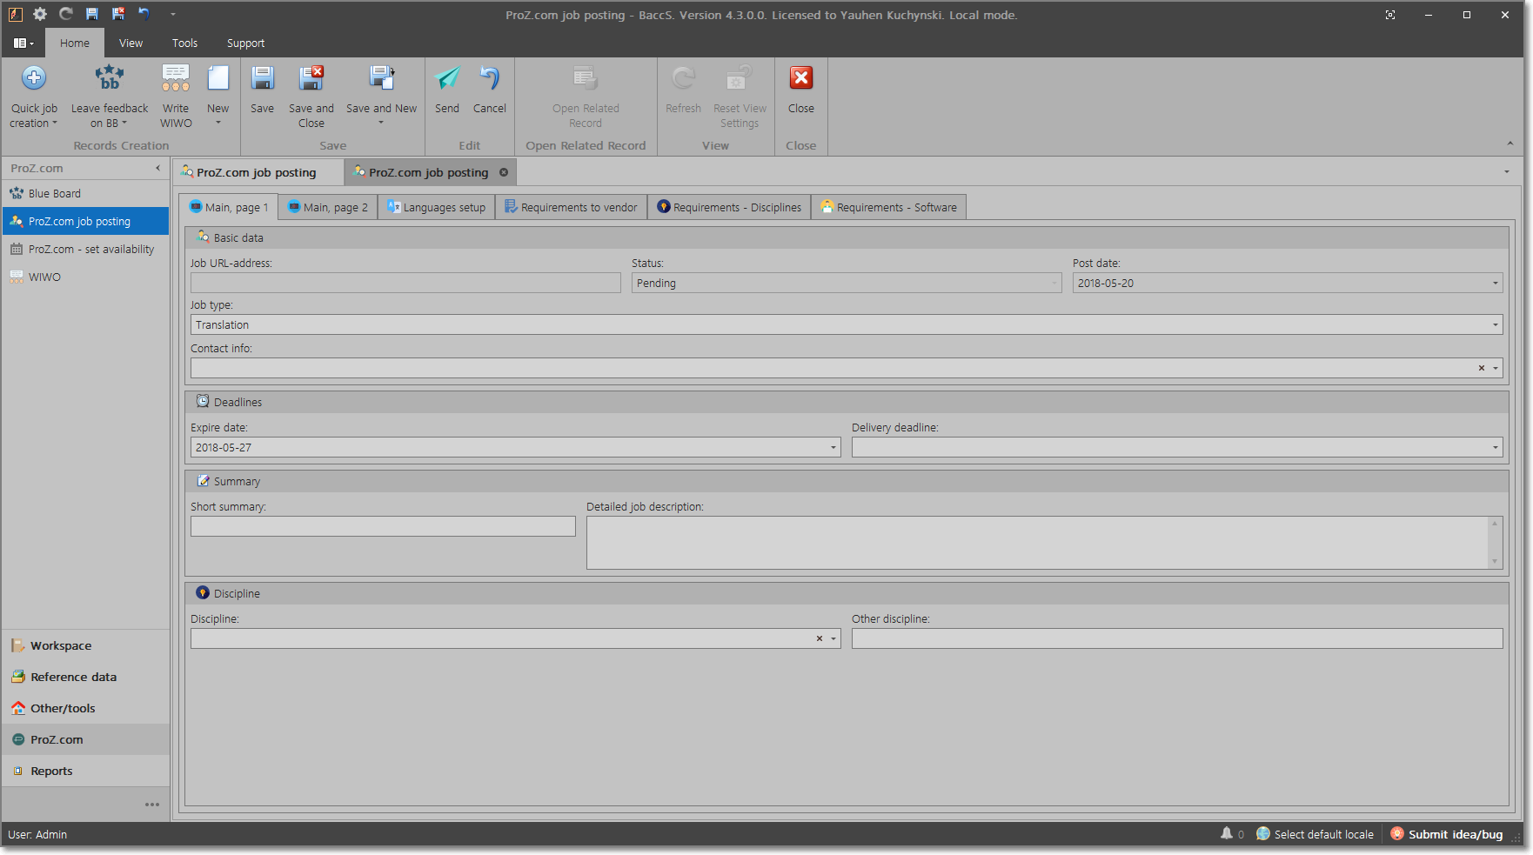Click the undo arrow in title bar
The width and height of the screenshot is (1533, 855).
(x=144, y=15)
